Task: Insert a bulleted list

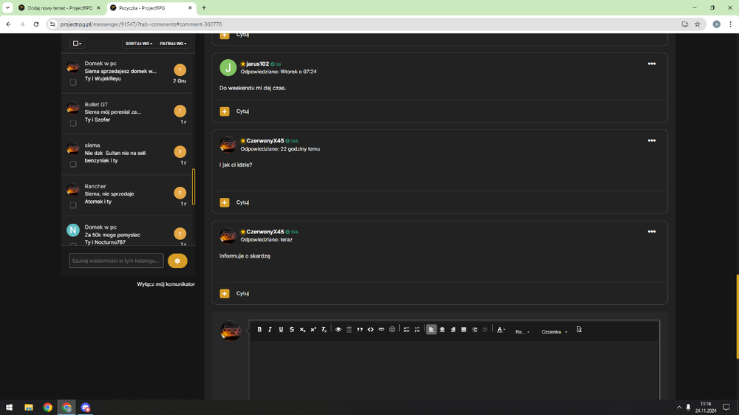Action: pos(406,330)
